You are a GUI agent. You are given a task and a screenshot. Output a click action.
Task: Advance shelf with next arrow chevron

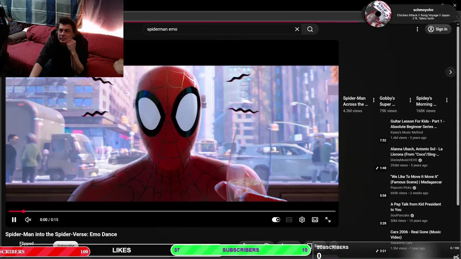coord(450,72)
